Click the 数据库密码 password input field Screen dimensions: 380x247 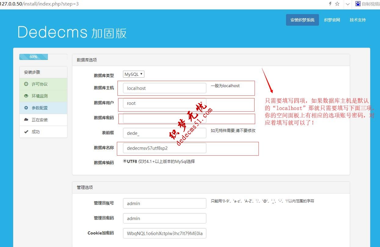tap(165, 119)
